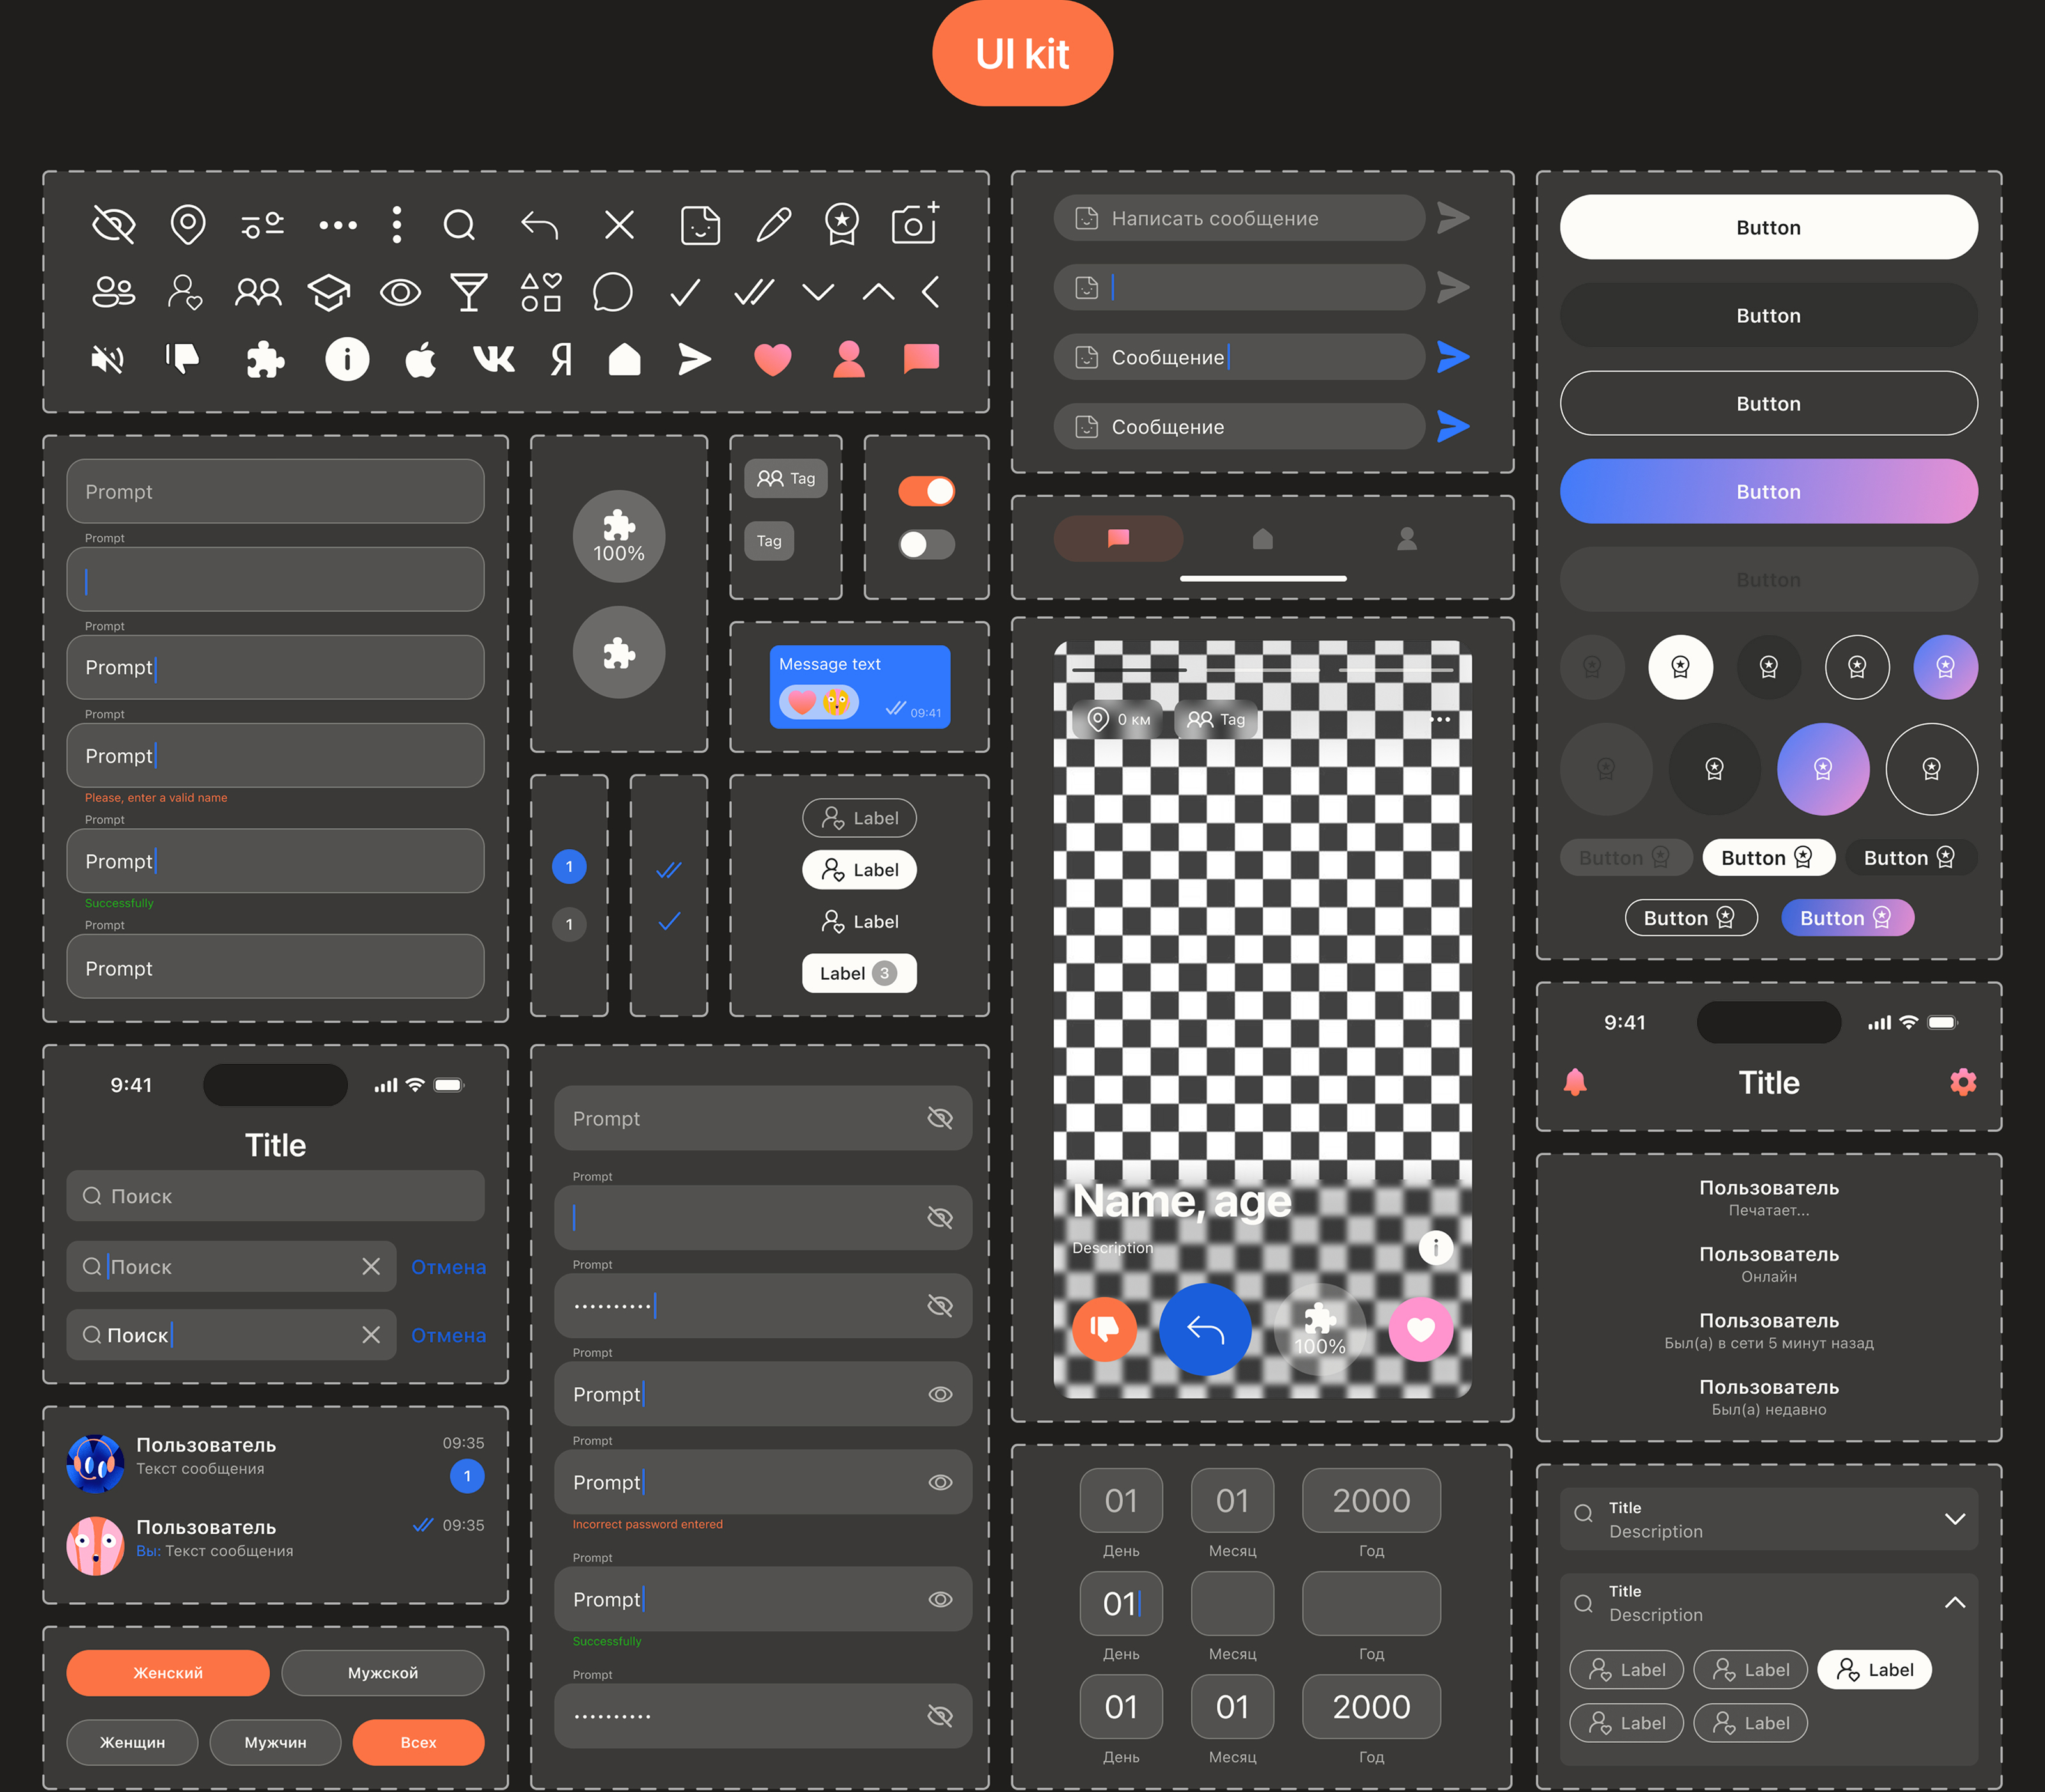Click the Написать сообщение input field

1240,218
